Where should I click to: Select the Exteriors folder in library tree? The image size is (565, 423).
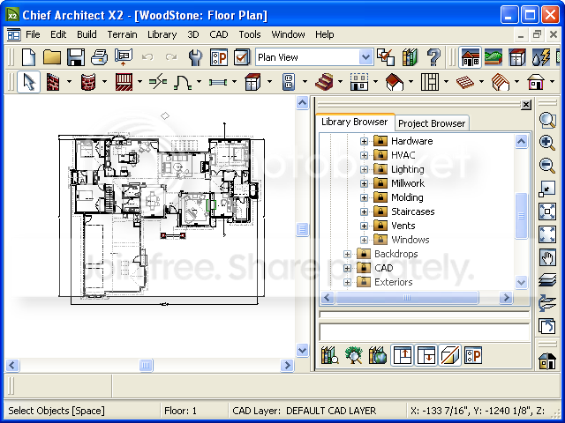click(x=393, y=282)
